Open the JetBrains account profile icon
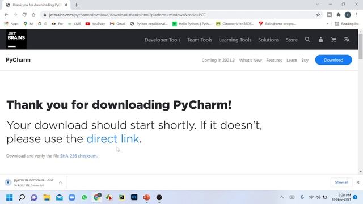Image resolution: width=363 pixels, height=204 pixels. 320,40
